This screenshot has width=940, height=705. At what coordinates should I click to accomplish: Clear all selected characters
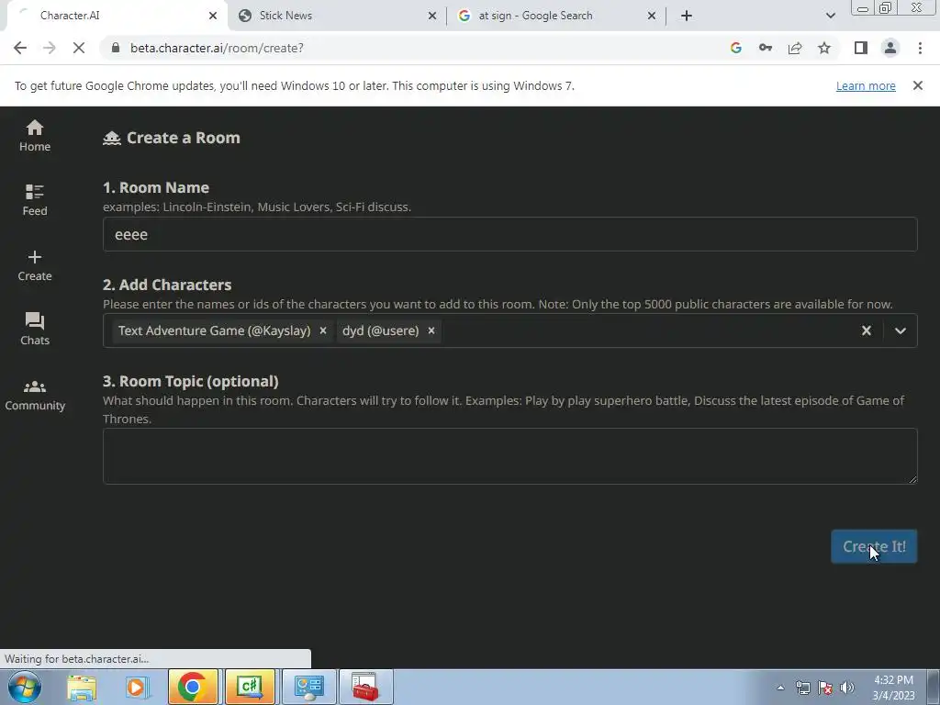867,330
